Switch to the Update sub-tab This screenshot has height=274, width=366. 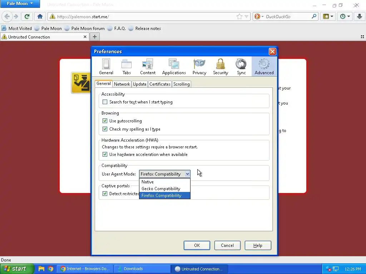coord(140,84)
